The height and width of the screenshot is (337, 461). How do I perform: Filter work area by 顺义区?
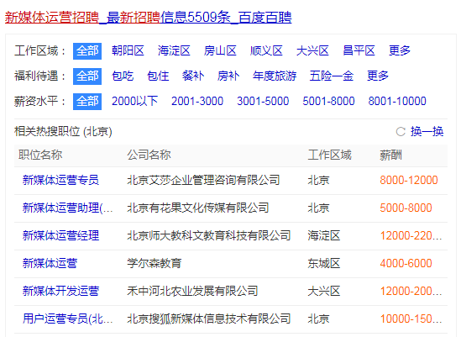click(266, 51)
